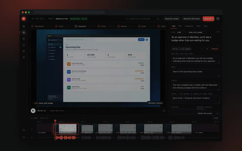This screenshot has height=151, width=242.
Task: Switch to the Audiences tab
Action: (x=189, y=26)
